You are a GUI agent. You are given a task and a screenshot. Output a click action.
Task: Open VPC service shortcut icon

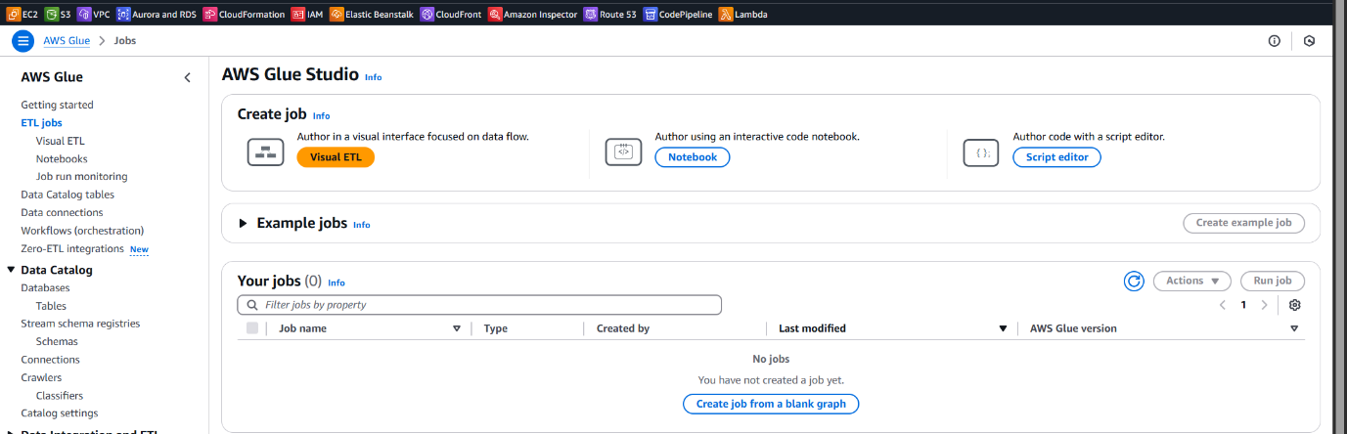(x=84, y=15)
